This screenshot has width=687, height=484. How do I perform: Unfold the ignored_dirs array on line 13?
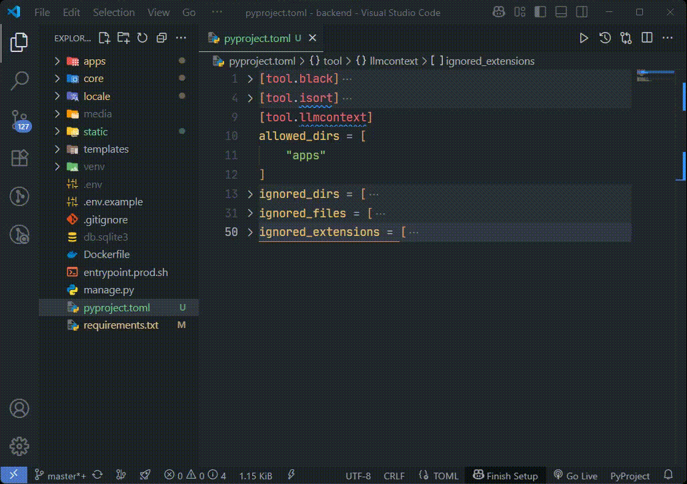pyautogui.click(x=249, y=194)
